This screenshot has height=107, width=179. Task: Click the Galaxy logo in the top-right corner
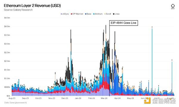[173, 6]
